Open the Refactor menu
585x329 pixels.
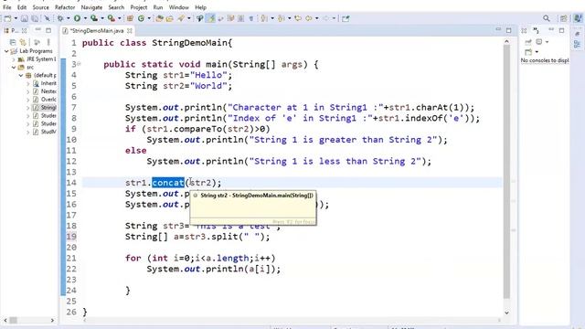pos(65,7)
